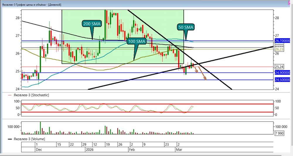Click the date label '23' on the time axis
The image size is (293, 156).
(x=167, y=144)
